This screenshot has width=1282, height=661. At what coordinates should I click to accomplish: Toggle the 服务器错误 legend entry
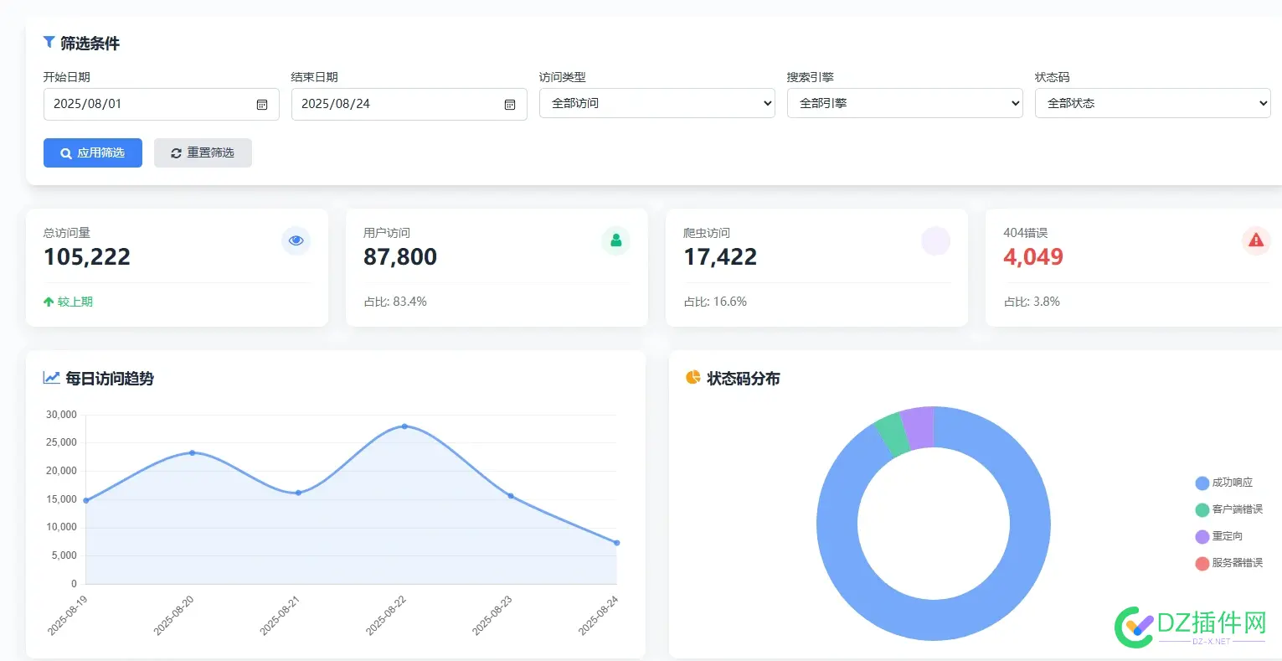click(x=1234, y=563)
